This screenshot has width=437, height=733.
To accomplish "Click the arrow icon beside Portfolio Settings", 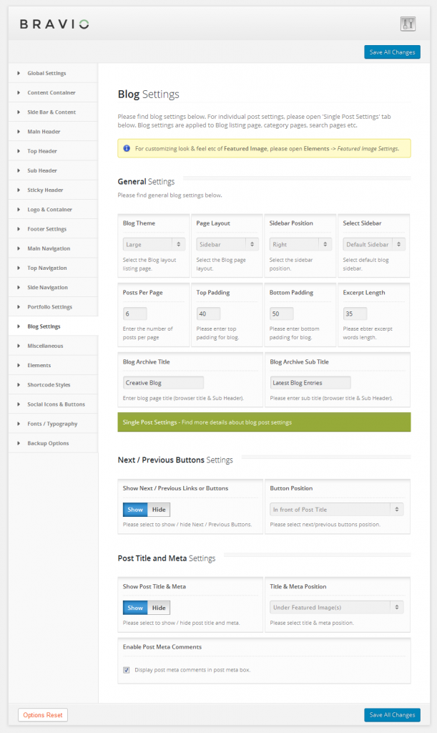I will coord(19,307).
